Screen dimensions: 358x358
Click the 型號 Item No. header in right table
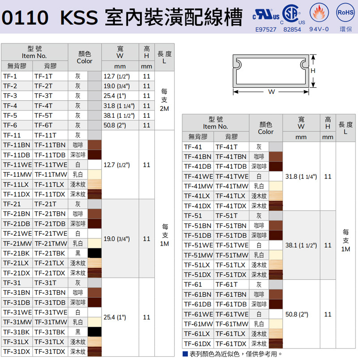pyautogui.click(x=216, y=123)
